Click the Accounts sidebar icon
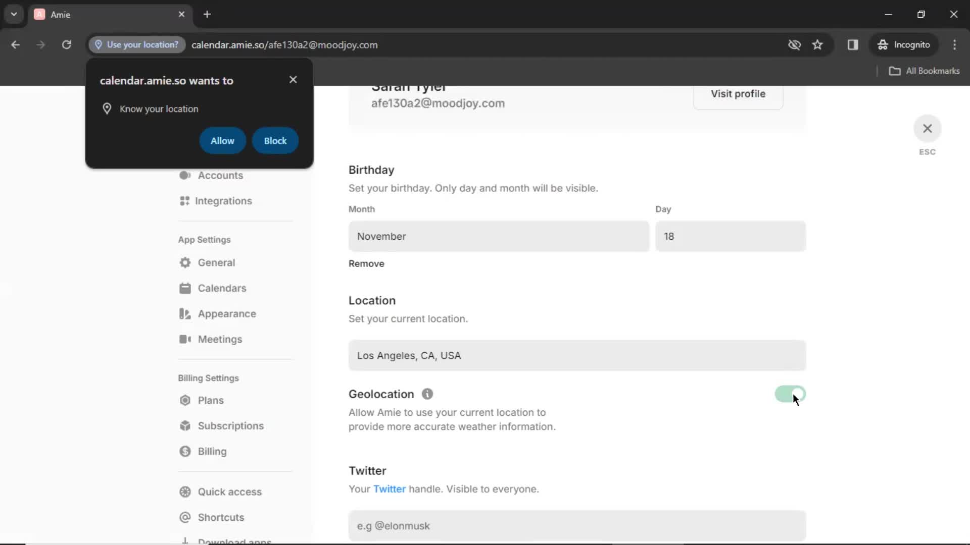The height and width of the screenshot is (545, 970). [x=185, y=175]
